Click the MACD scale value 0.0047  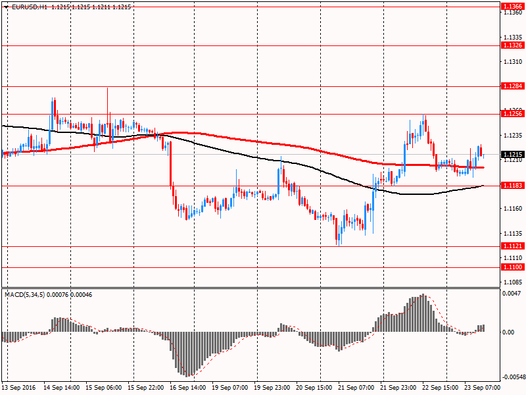pyautogui.click(x=512, y=293)
